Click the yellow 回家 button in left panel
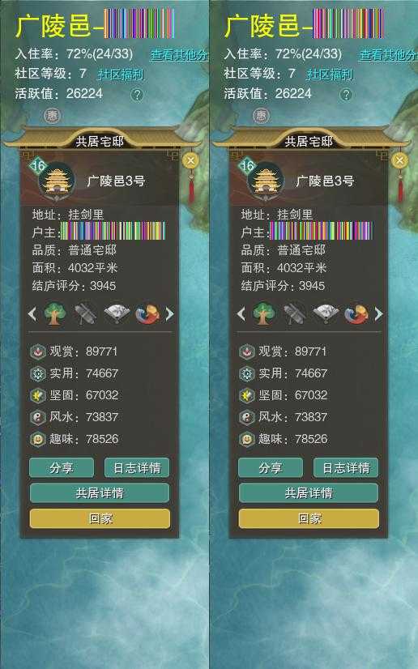This screenshot has height=669, width=418. 100,518
